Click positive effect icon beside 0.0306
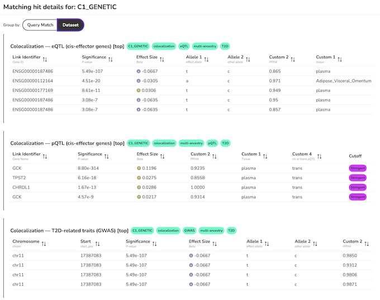 point(139,90)
